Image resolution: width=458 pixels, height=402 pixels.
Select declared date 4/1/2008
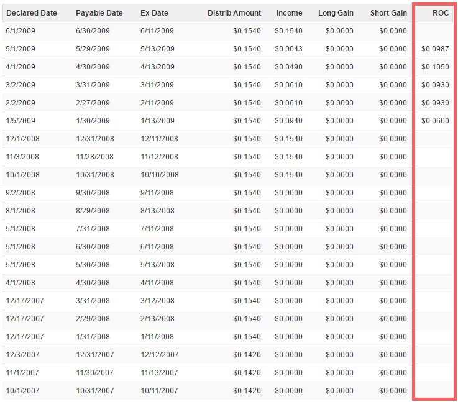pyautogui.click(x=21, y=283)
